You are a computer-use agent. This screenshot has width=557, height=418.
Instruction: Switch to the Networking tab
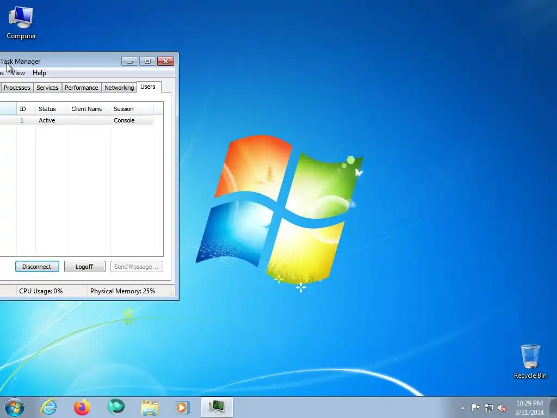pyautogui.click(x=119, y=88)
